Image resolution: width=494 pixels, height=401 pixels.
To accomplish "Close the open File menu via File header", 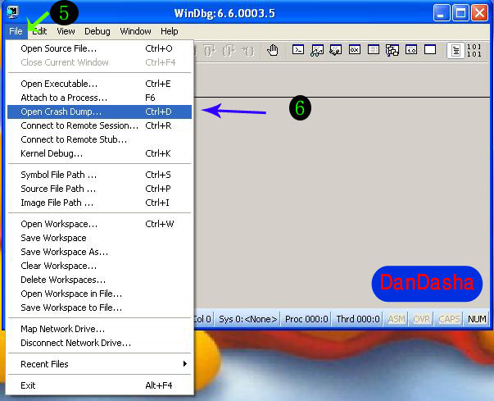I will pos(16,31).
